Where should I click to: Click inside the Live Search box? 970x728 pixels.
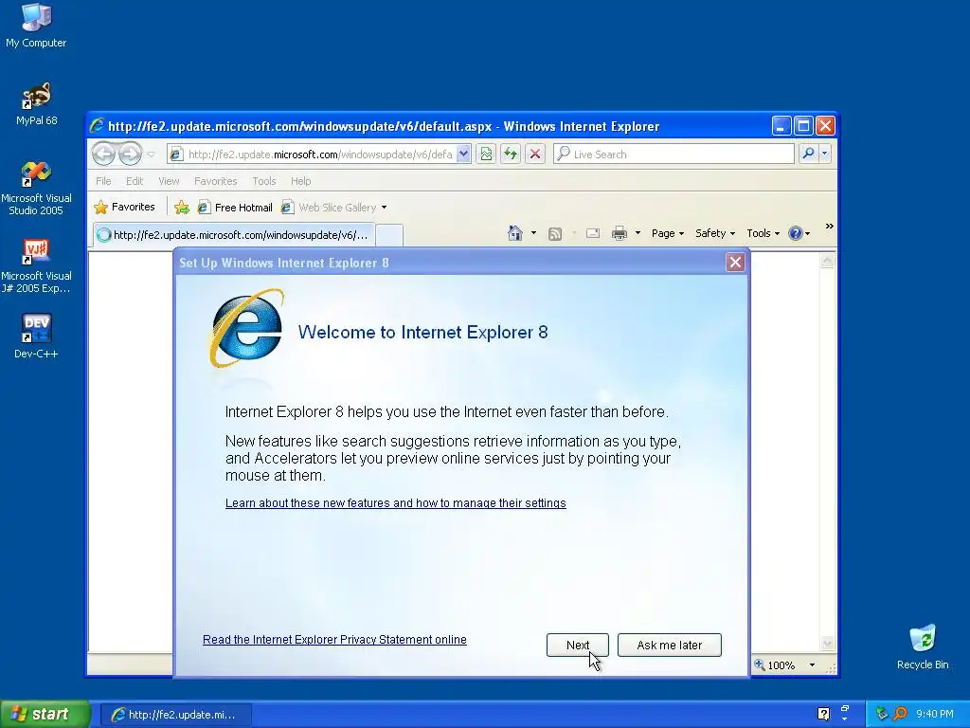pyautogui.click(x=674, y=155)
